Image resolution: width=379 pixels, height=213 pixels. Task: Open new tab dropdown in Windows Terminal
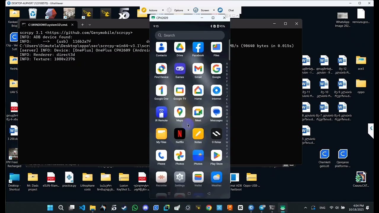[90, 25]
